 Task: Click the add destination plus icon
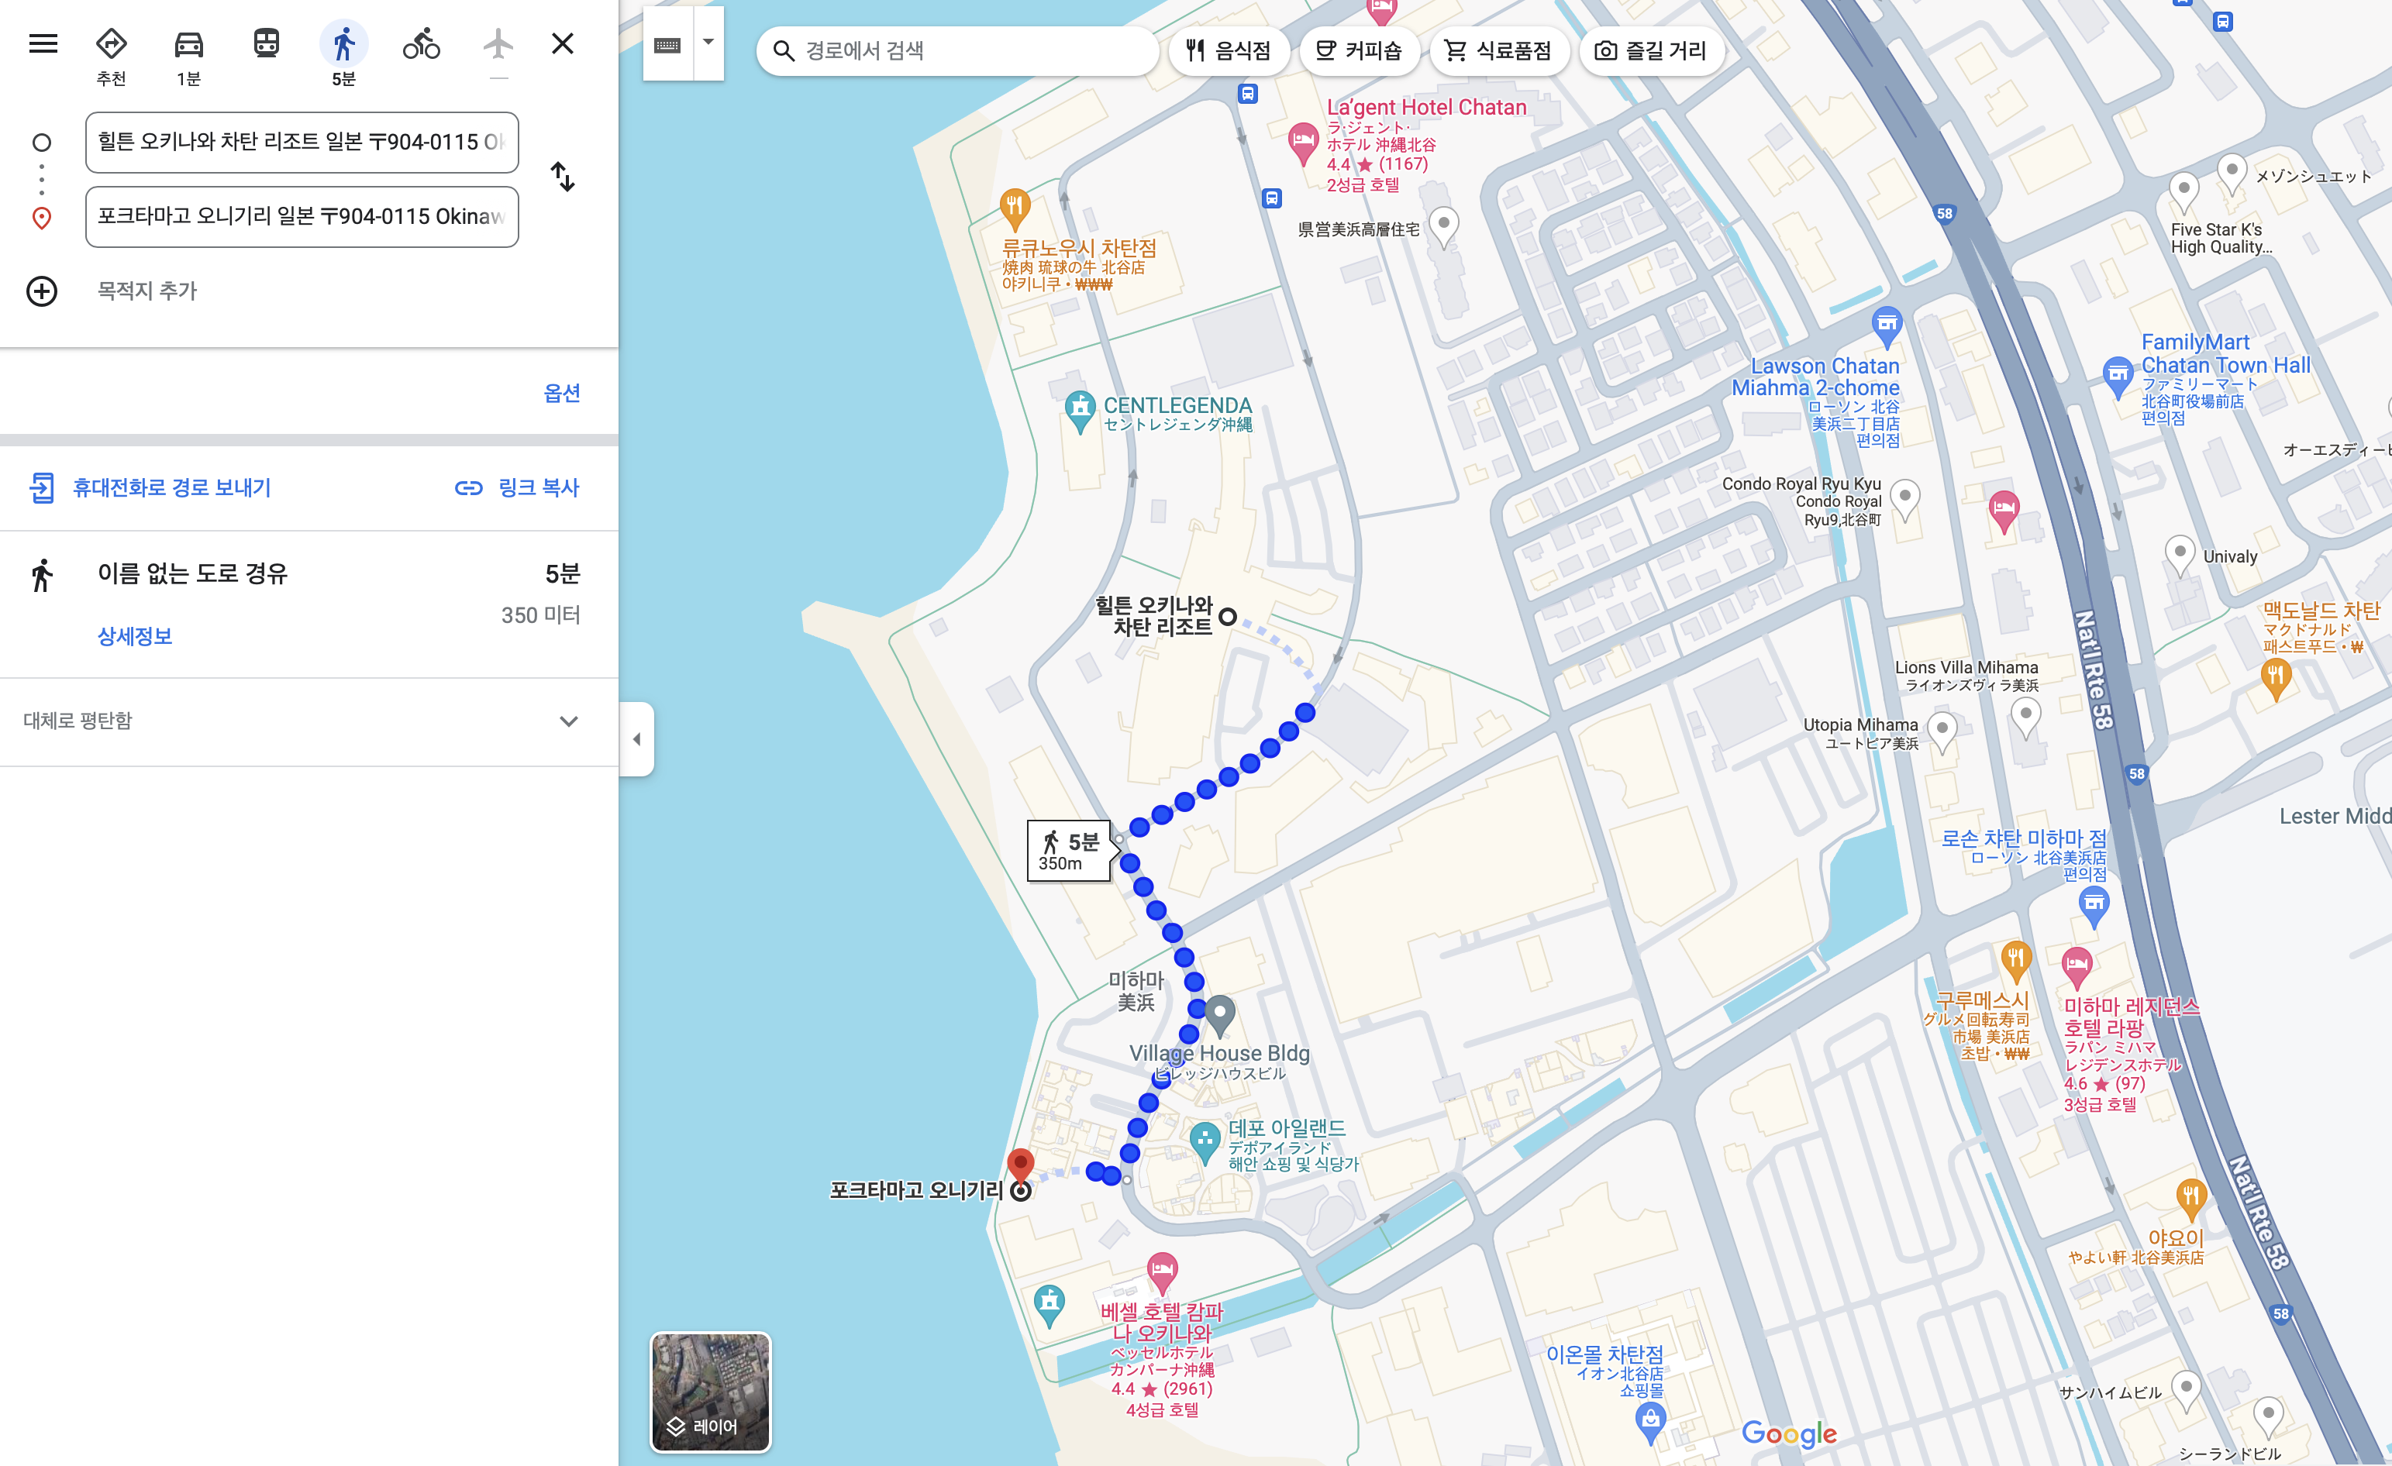coord(42,291)
